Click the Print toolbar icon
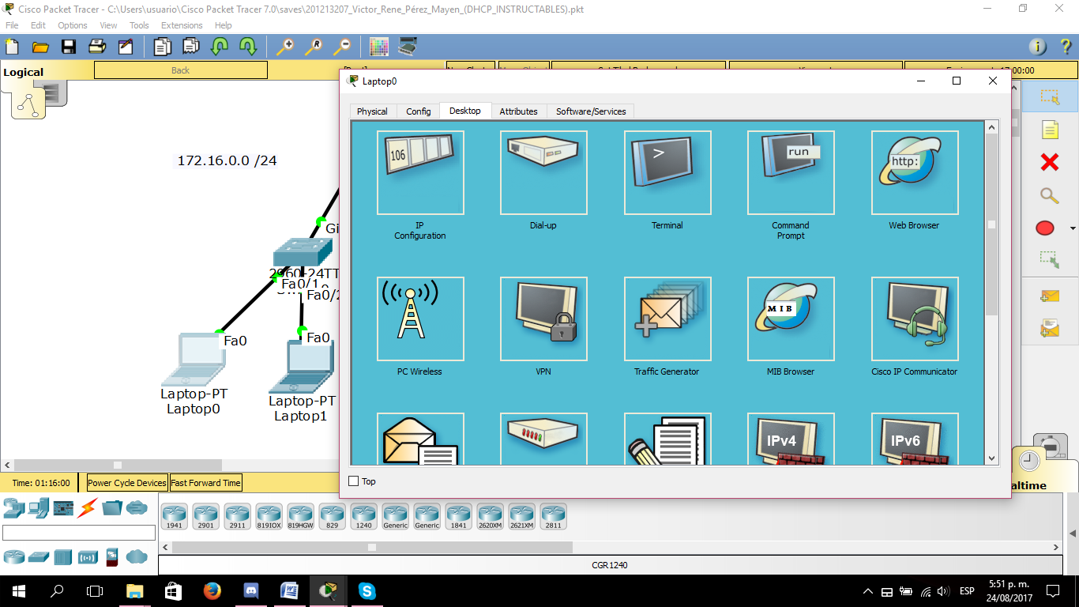This screenshot has width=1079, height=607. point(97,47)
